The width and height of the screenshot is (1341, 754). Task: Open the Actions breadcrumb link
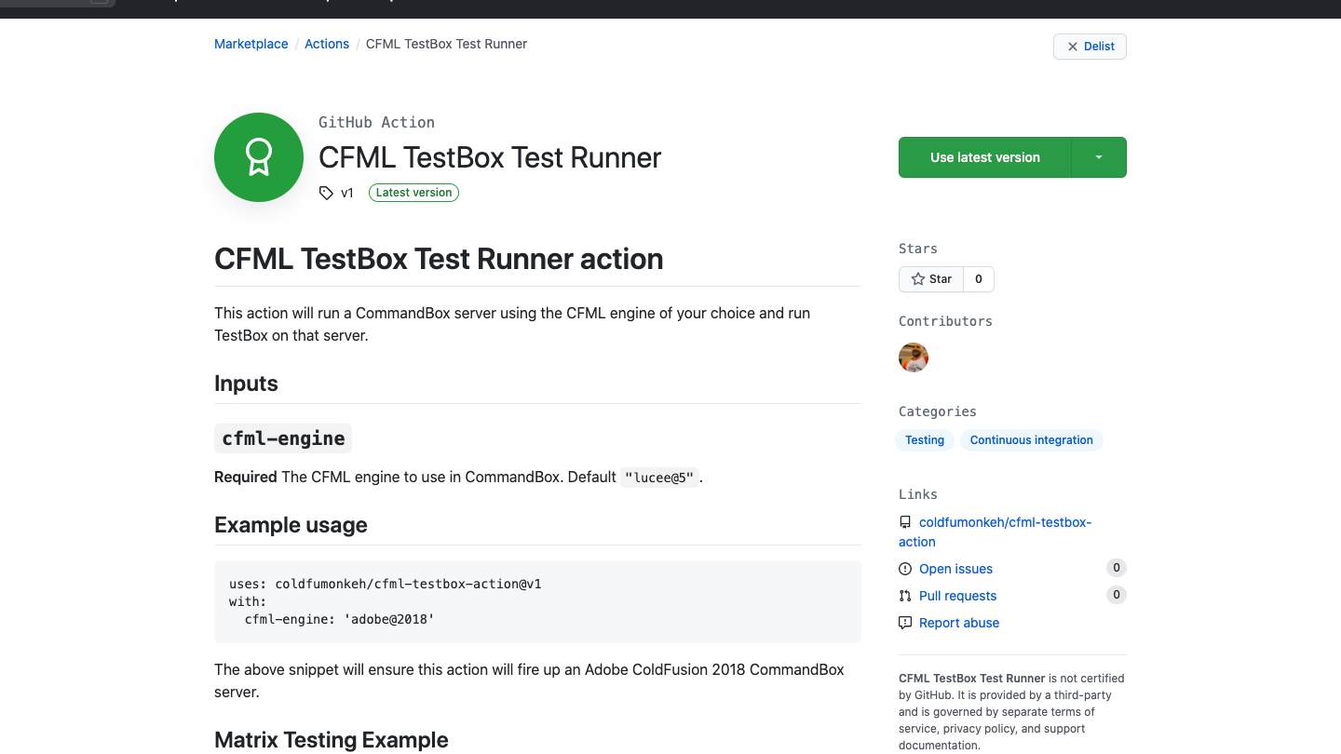coord(327,44)
